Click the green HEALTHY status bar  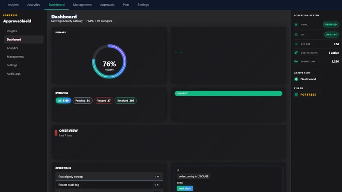pyautogui.click(x=228, y=93)
